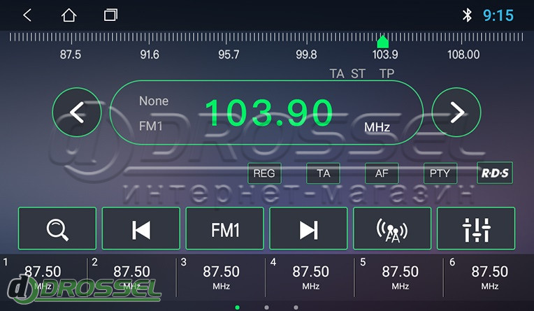Open the antenna auto-scan button

391,229
